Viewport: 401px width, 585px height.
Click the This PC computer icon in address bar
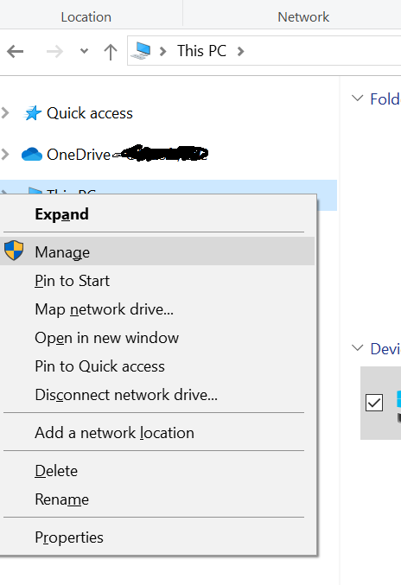[141, 51]
